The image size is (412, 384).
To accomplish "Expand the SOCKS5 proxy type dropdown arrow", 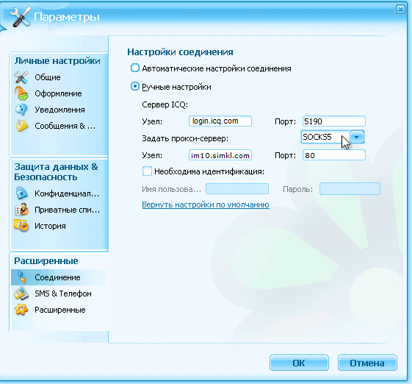I will pos(357,137).
